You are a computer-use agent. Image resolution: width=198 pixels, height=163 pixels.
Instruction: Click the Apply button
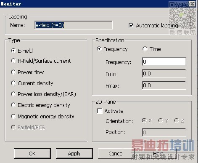point(74,153)
